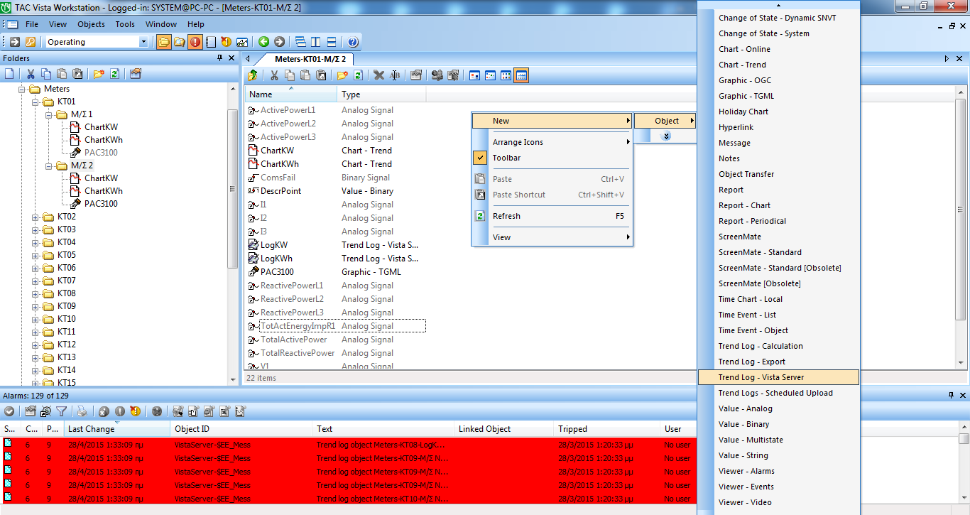The height and width of the screenshot is (515, 970).
Task: Click the Delete X icon in list toolbar
Action: click(379, 75)
